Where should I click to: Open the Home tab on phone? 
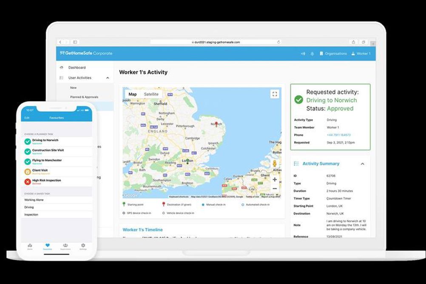point(30,247)
